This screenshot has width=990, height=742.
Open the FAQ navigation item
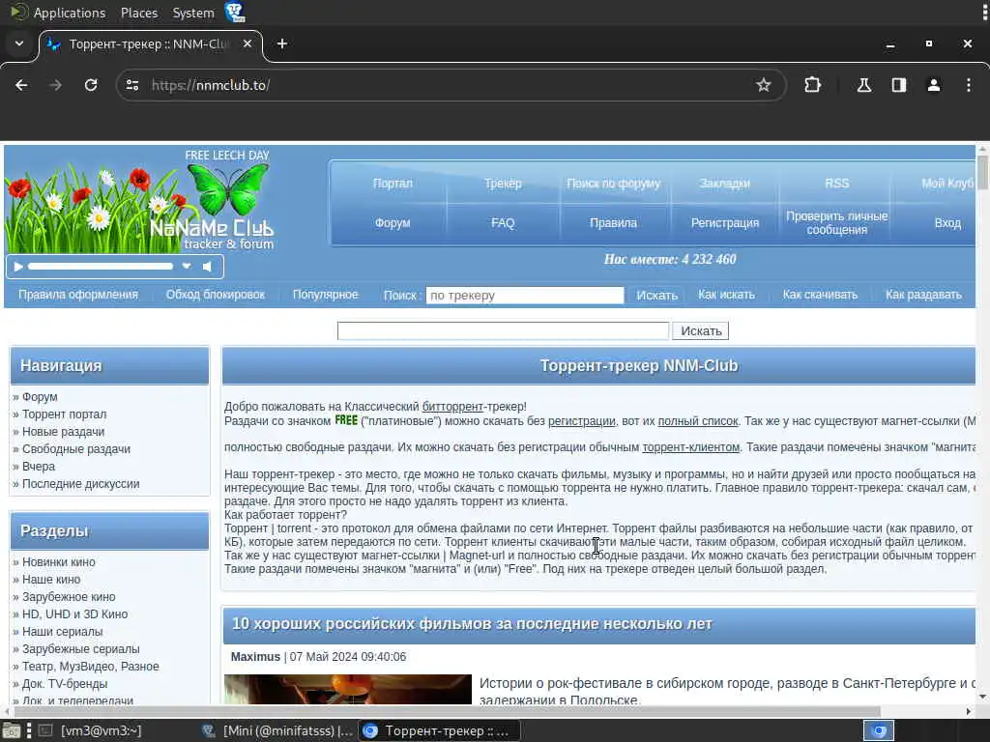point(503,223)
